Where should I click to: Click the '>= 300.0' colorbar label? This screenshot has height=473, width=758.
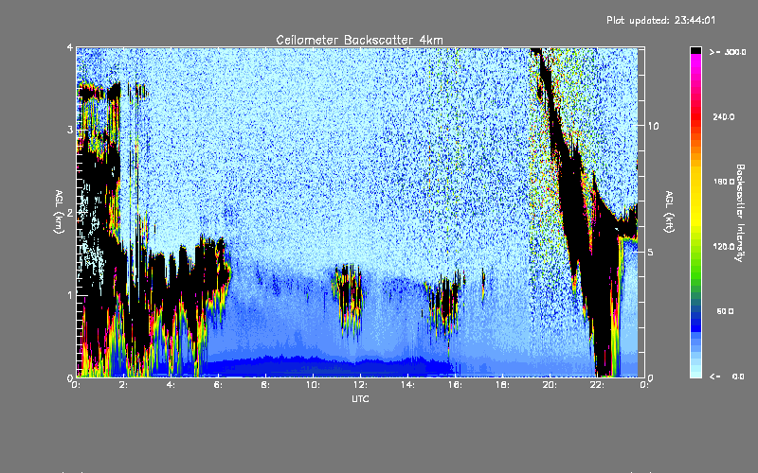[728, 52]
